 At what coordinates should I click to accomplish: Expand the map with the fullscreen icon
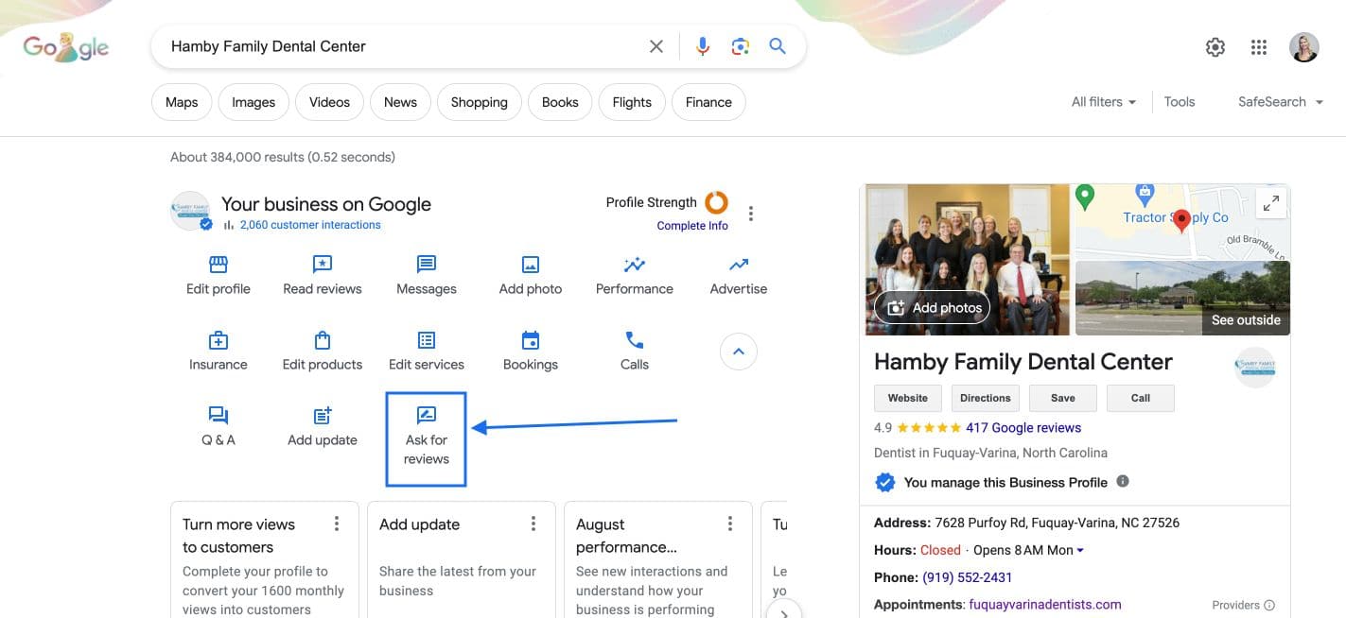(x=1271, y=203)
